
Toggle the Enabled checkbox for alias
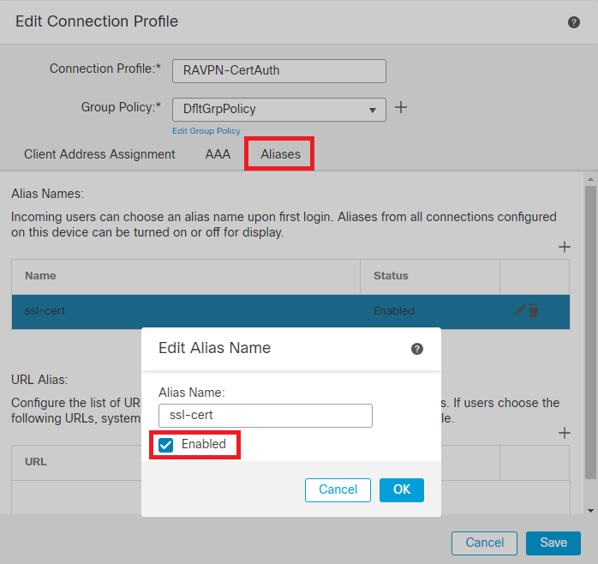point(166,445)
